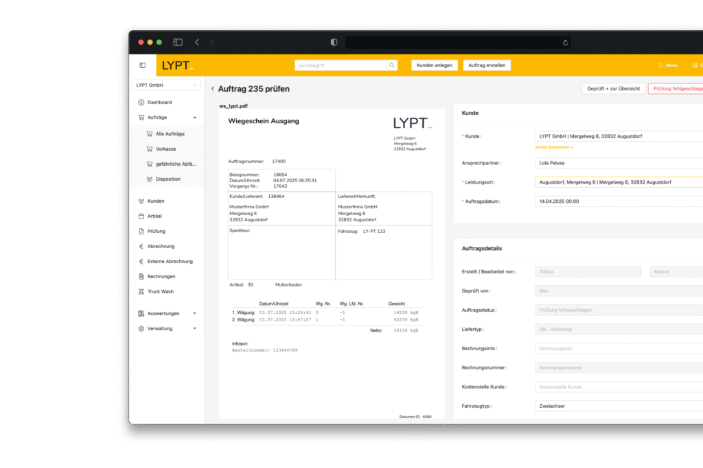Open Externe Abrechnung in the sidebar

pos(170,261)
